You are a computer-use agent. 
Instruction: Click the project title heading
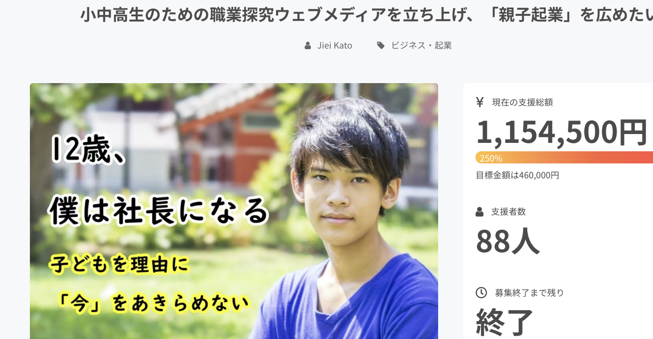(x=367, y=16)
